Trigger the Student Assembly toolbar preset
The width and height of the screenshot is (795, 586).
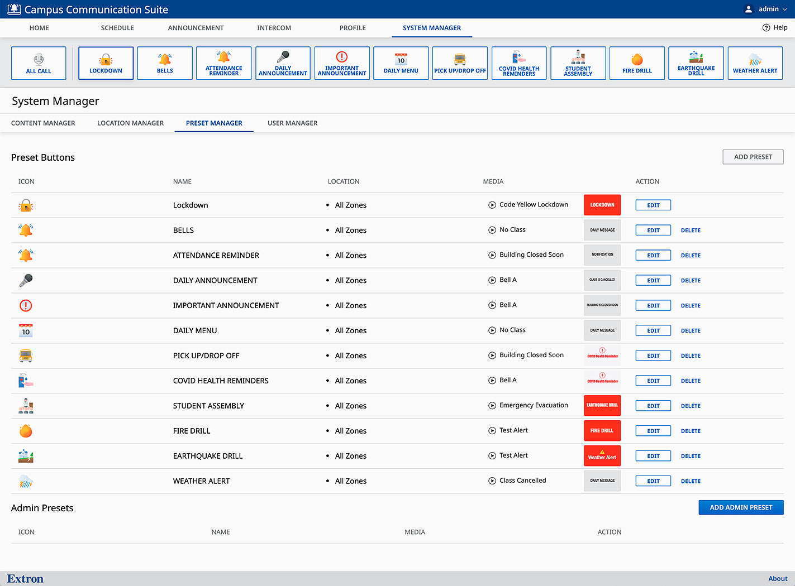[578, 63]
